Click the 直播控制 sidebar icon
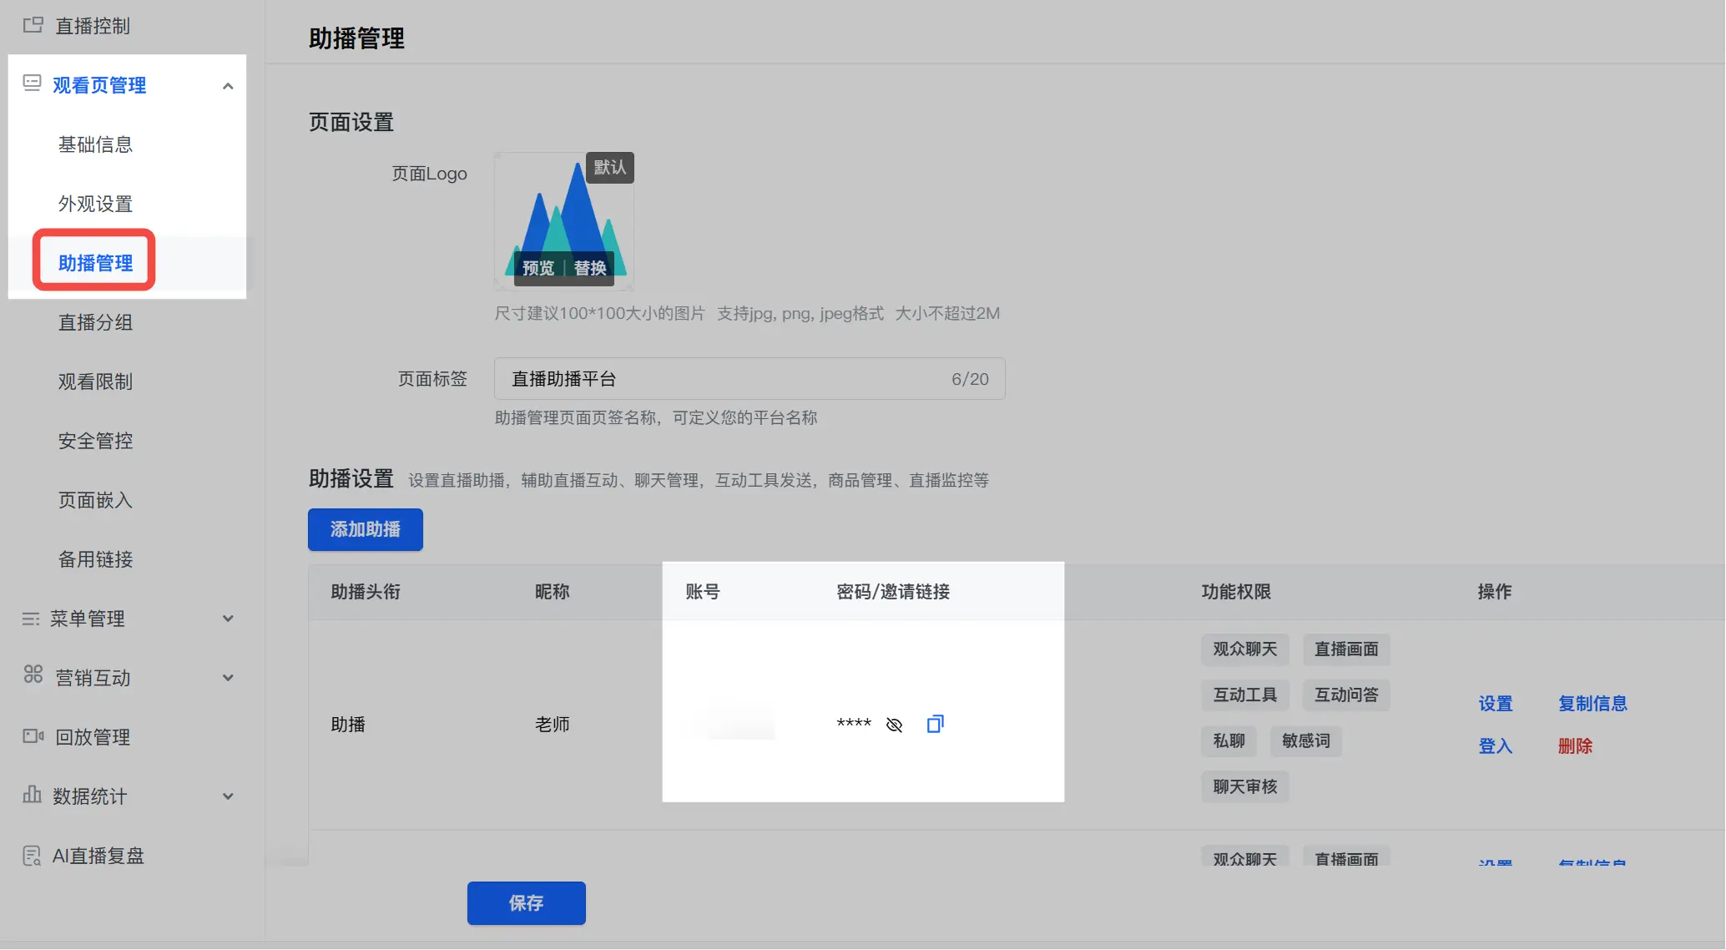1726x950 pixels. (x=33, y=25)
